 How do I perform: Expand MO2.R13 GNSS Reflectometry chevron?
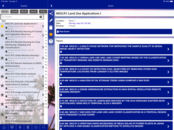pyautogui.click(x=43, y=67)
